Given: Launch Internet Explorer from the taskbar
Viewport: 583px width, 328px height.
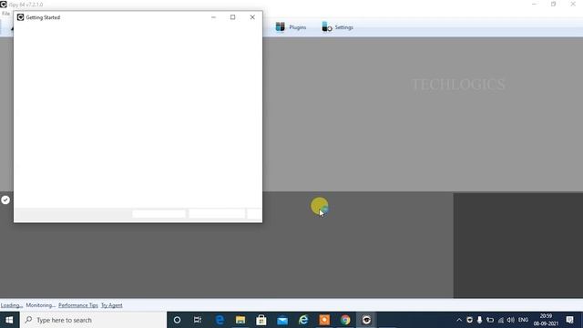Looking at the screenshot, I should click(x=303, y=320).
